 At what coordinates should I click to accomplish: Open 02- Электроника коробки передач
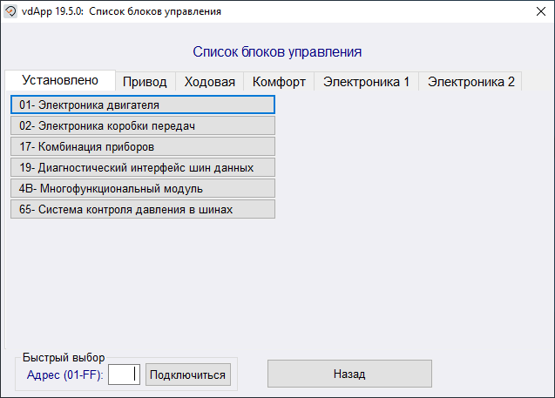pos(143,125)
